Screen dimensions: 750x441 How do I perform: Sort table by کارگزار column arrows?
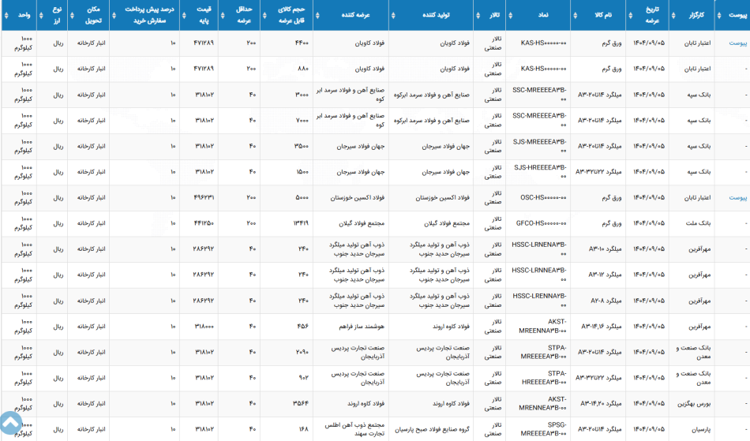click(673, 15)
